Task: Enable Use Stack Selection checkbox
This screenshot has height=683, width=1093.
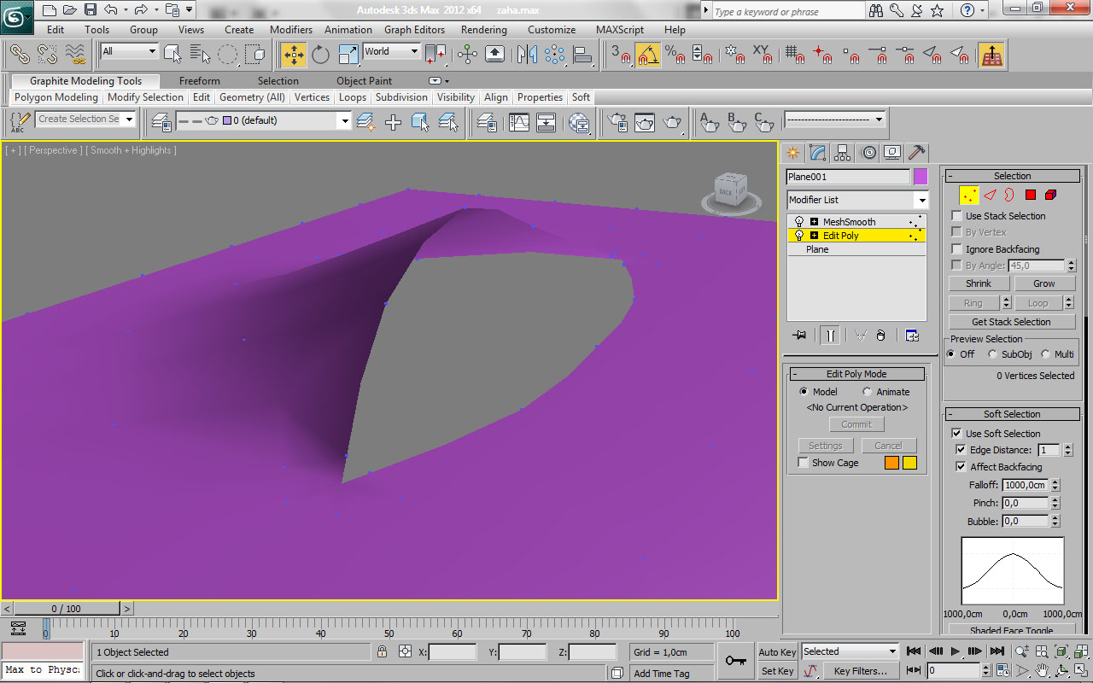Action: (x=957, y=216)
